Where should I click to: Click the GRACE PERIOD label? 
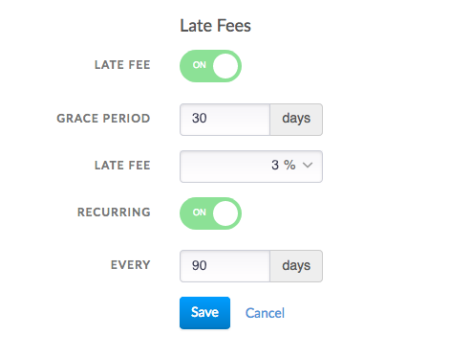pyautogui.click(x=103, y=119)
